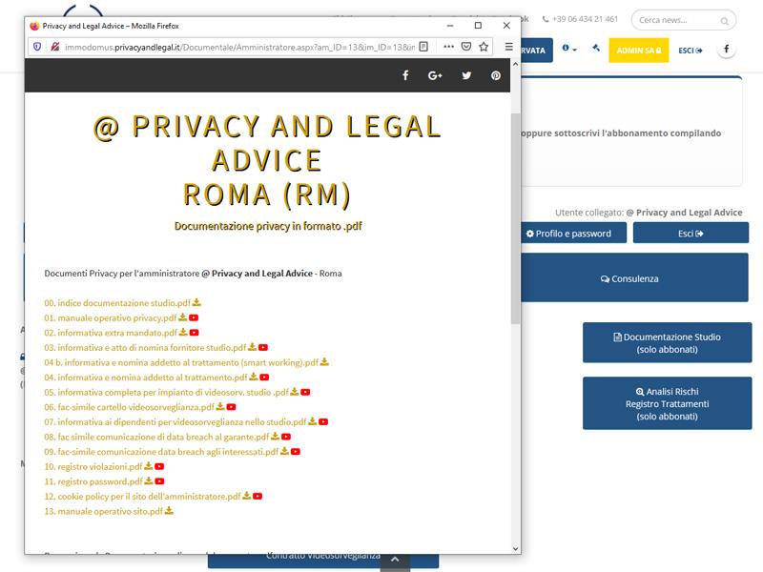
Task: Click the video icon for 03. informativa e atto di nomina
Action: [x=263, y=347]
